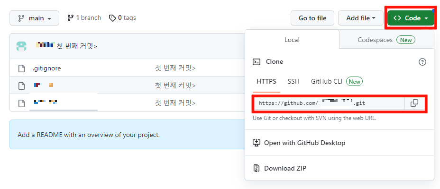
Task: View the 1 branch link
Action: (84, 18)
